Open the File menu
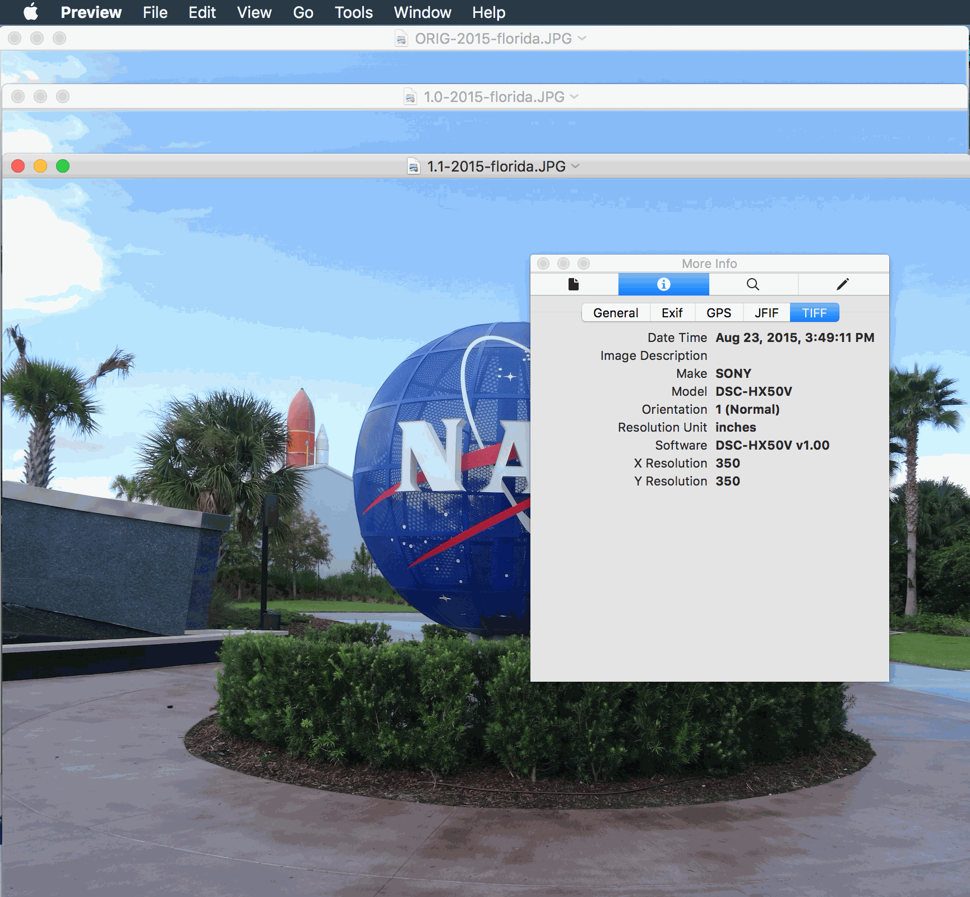This screenshot has width=970, height=897. [x=155, y=12]
